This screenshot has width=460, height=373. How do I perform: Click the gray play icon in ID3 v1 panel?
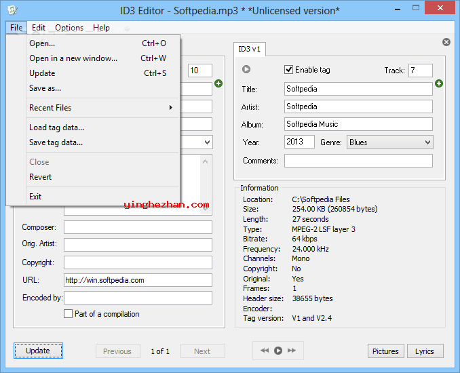246,69
